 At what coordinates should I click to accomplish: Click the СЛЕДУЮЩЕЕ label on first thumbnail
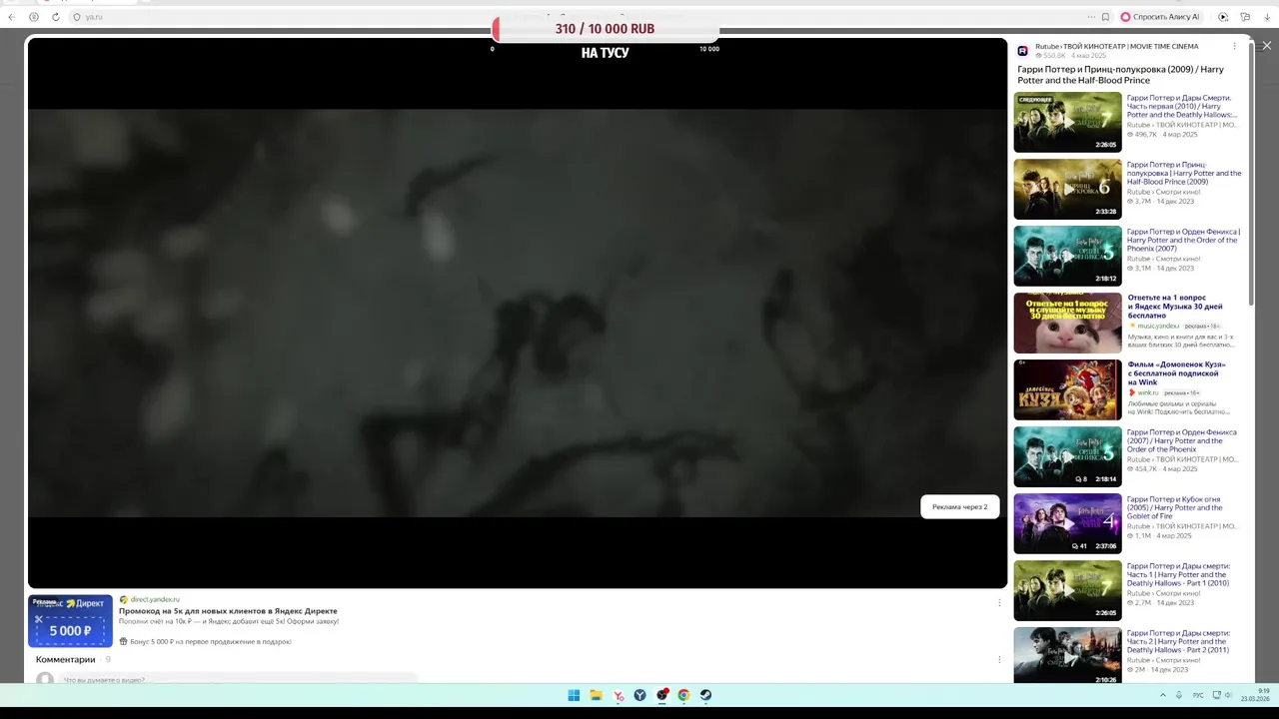1035,99
